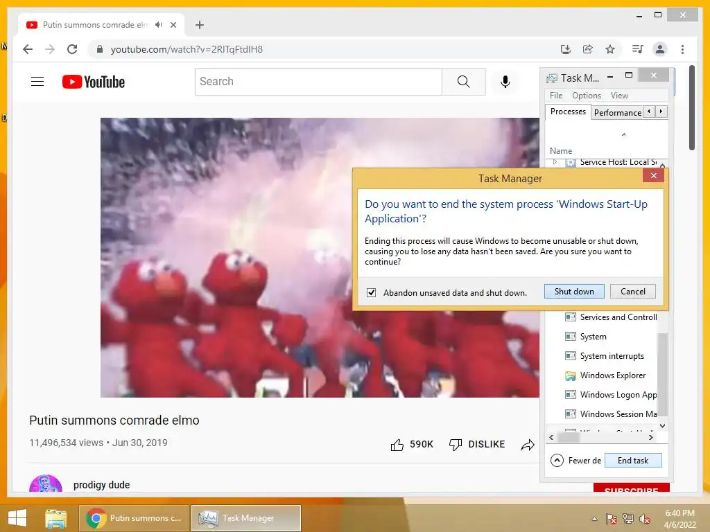Like the video with thumbs up
This screenshot has width=710, height=532.
(x=397, y=445)
